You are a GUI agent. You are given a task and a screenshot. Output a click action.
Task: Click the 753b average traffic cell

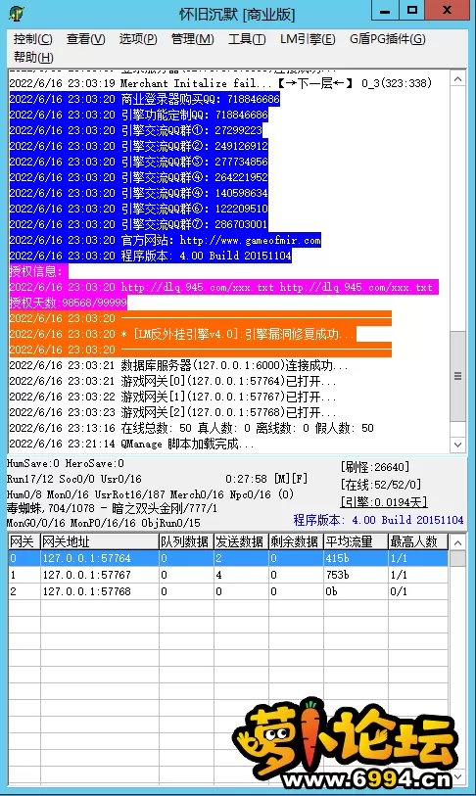(356, 575)
